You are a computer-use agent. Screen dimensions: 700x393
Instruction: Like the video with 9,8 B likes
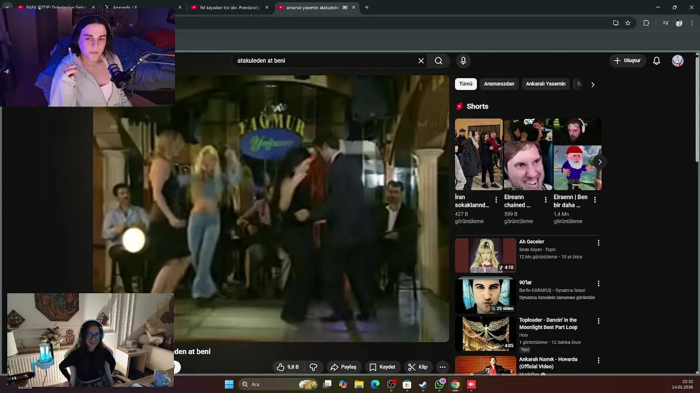[x=288, y=367]
